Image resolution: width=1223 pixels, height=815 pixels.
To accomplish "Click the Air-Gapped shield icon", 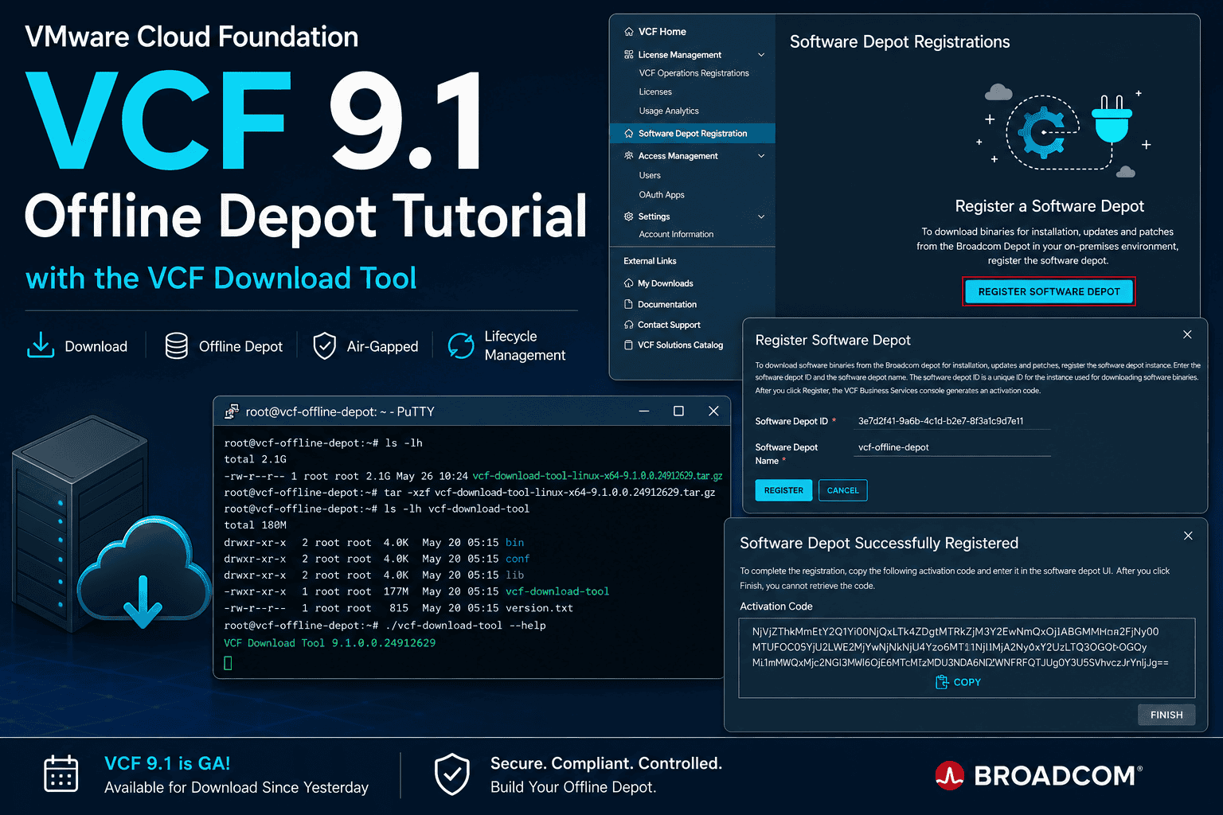I will pyautogui.click(x=325, y=345).
